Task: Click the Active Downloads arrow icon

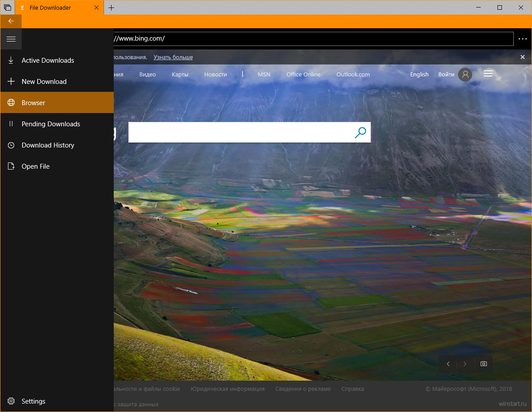Action: 11,60
